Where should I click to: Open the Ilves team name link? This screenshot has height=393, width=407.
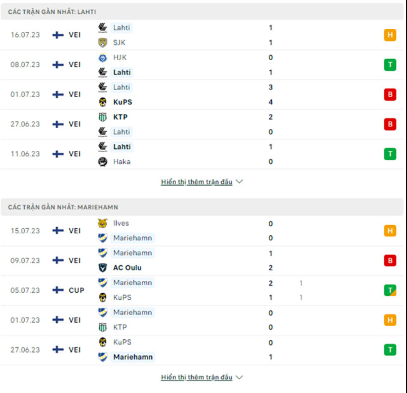point(121,223)
